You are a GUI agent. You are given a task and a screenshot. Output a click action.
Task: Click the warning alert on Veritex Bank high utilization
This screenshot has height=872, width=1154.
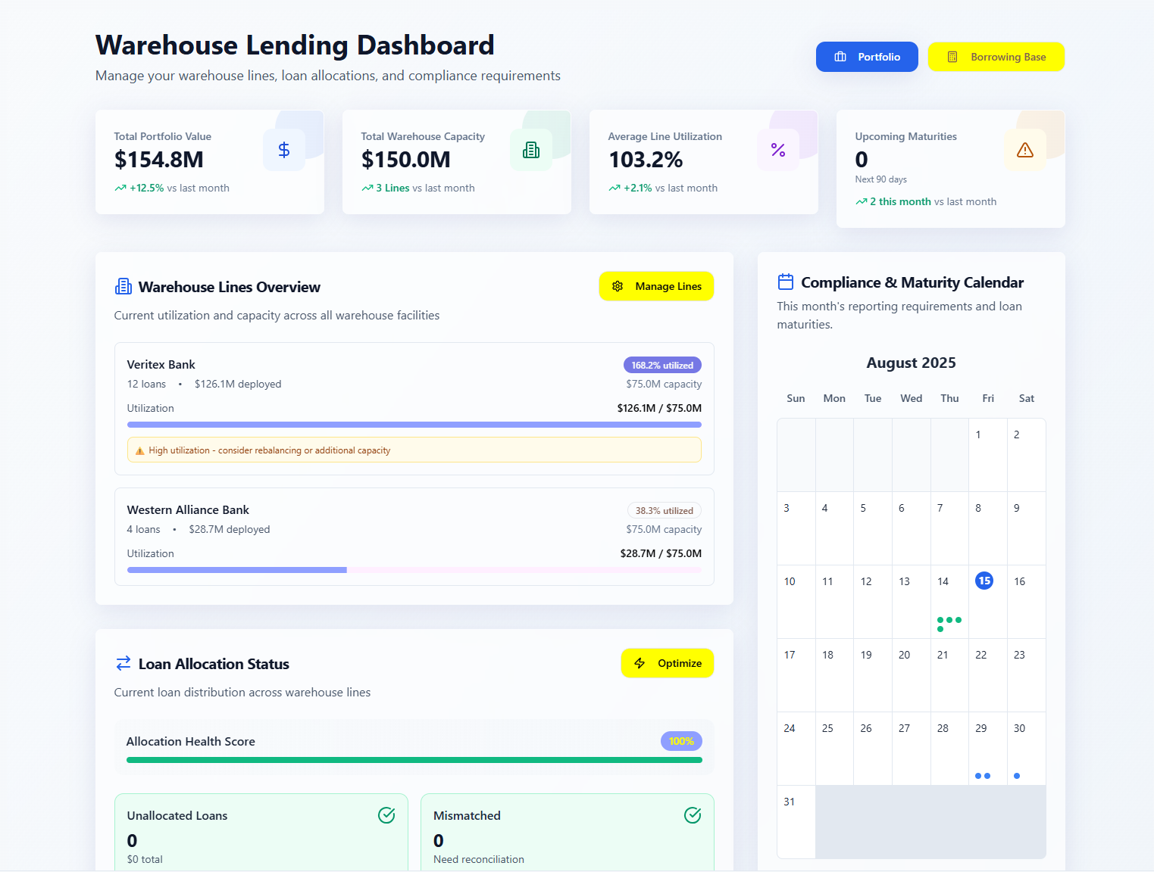pyautogui.click(x=414, y=450)
